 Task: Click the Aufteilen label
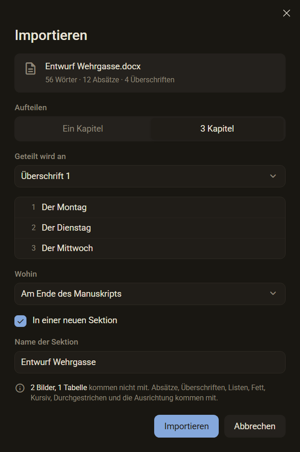pos(31,107)
